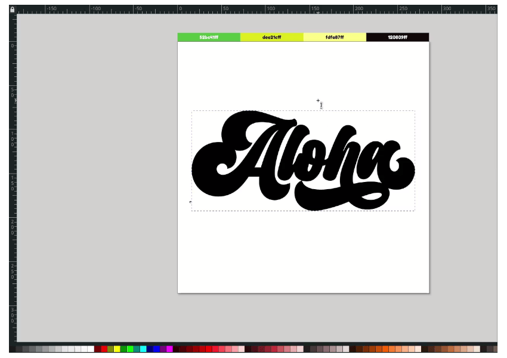Screen dimensions: 507x358
Task: Click the dark 120809ff color swatch
Action: click(397, 37)
